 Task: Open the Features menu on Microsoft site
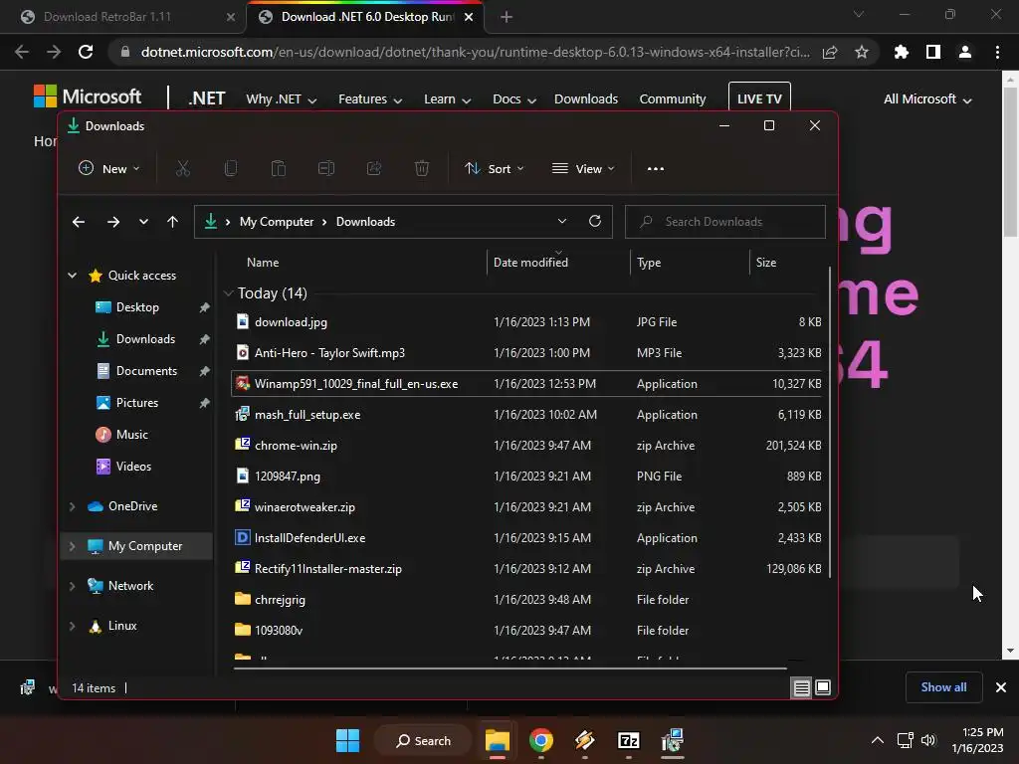click(370, 99)
